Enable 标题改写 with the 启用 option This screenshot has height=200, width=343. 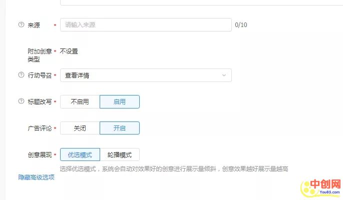[x=120, y=101]
